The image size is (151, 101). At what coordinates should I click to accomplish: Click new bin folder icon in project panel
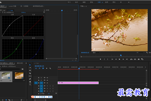coord(22,69)
